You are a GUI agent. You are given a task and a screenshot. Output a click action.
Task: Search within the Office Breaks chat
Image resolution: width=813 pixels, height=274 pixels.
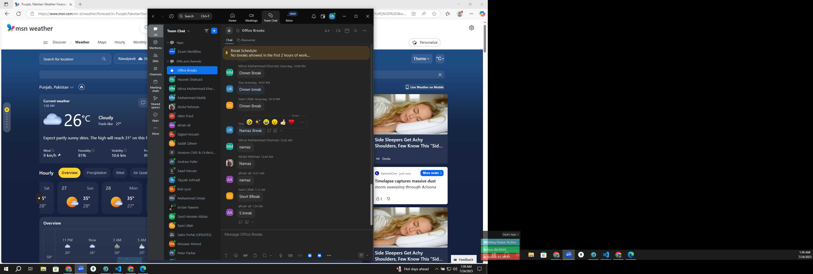(x=355, y=31)
